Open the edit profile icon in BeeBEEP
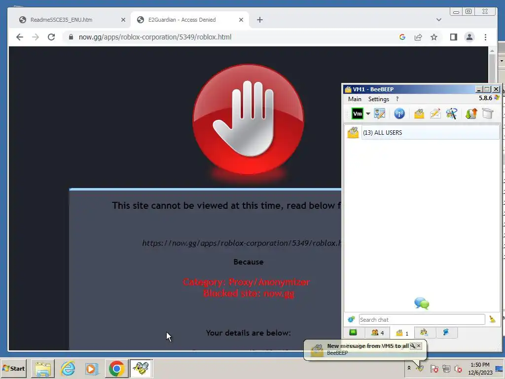This screenshot has height=379, width=505. (x=380, y=114)
